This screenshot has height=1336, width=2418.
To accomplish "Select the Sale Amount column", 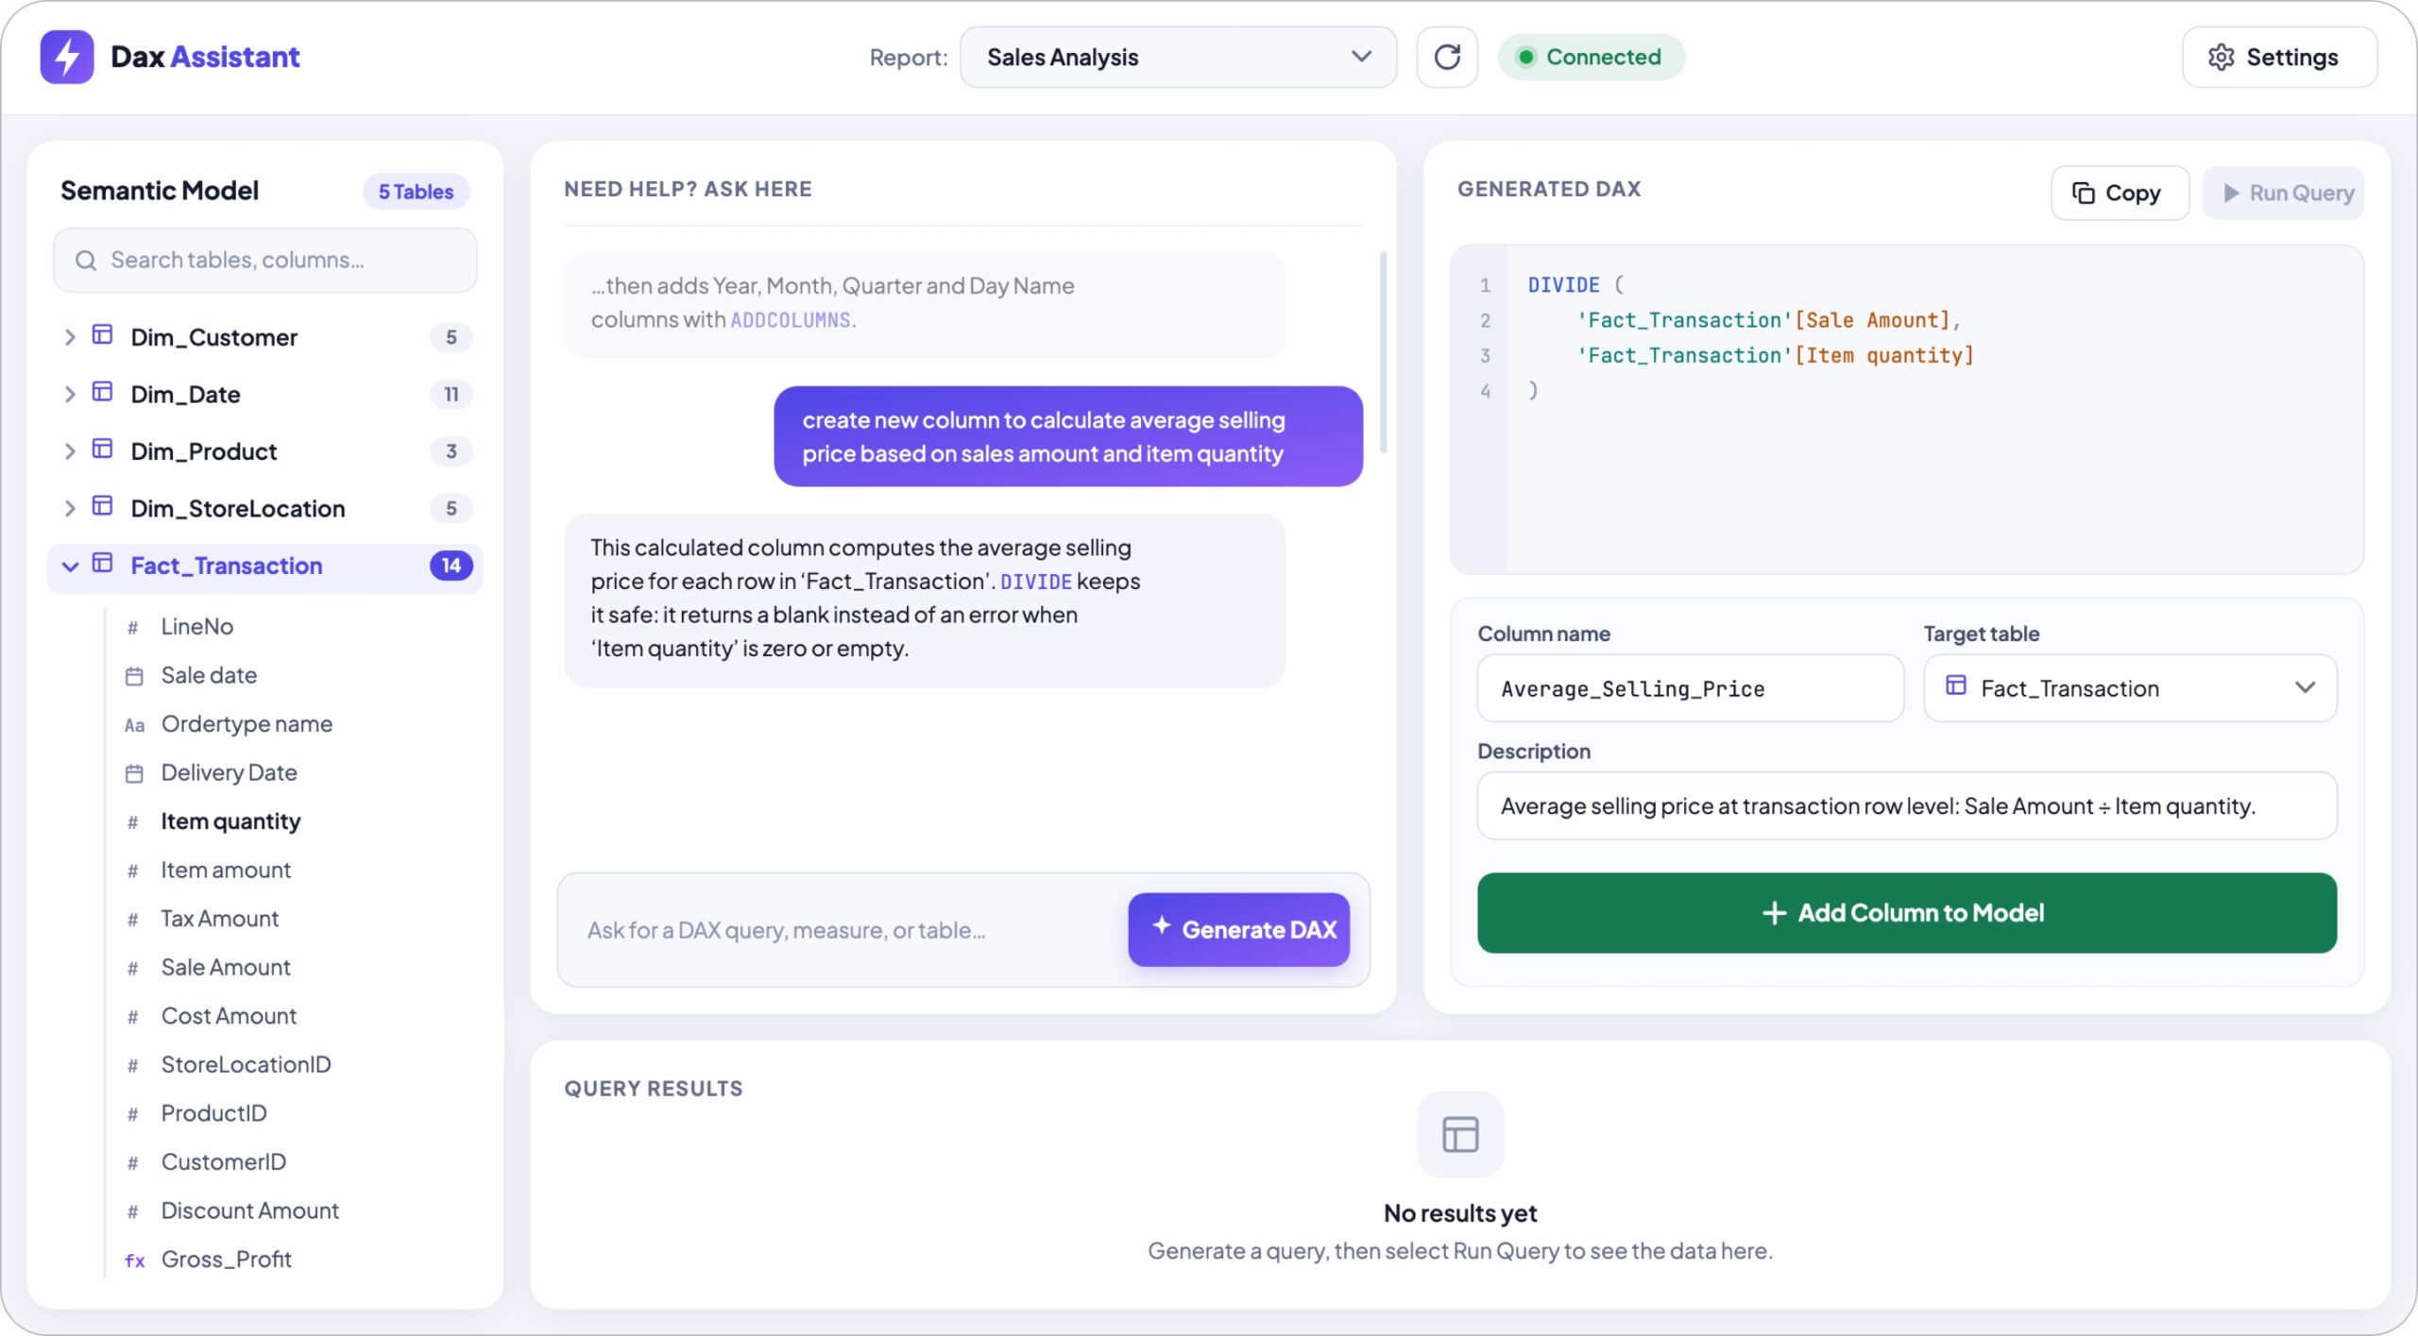I will (x=226, y=967).
